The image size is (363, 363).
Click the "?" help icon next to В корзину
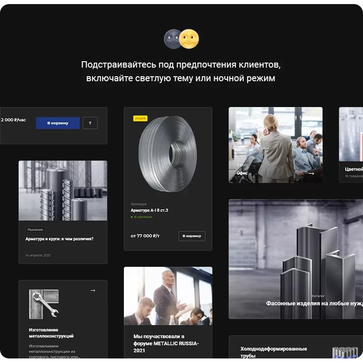click(x=90, y=123)
